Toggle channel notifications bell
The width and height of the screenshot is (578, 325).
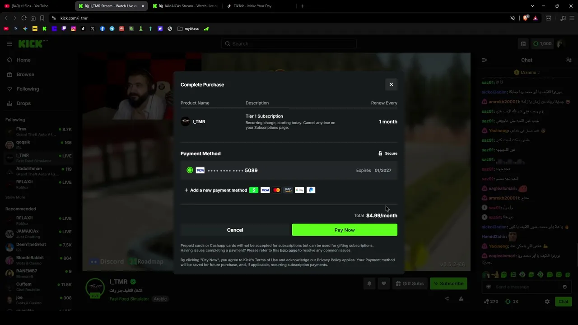point(369,283)
